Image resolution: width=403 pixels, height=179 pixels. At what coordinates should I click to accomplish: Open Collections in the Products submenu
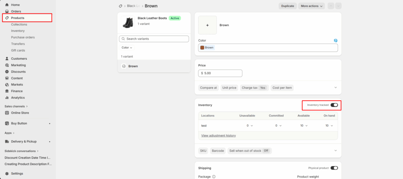click(x=19, y=24)
